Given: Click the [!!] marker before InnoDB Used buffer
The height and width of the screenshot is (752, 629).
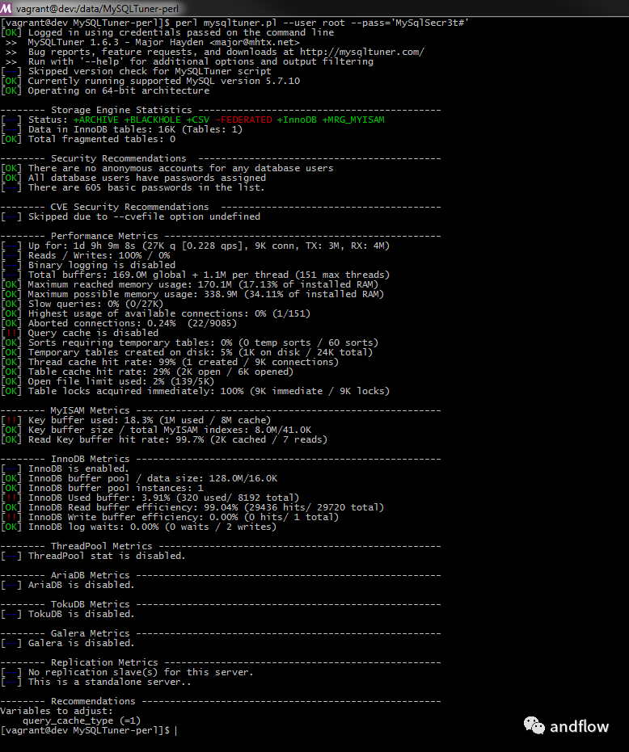Looking at the screenshot, I should (11, 498).
